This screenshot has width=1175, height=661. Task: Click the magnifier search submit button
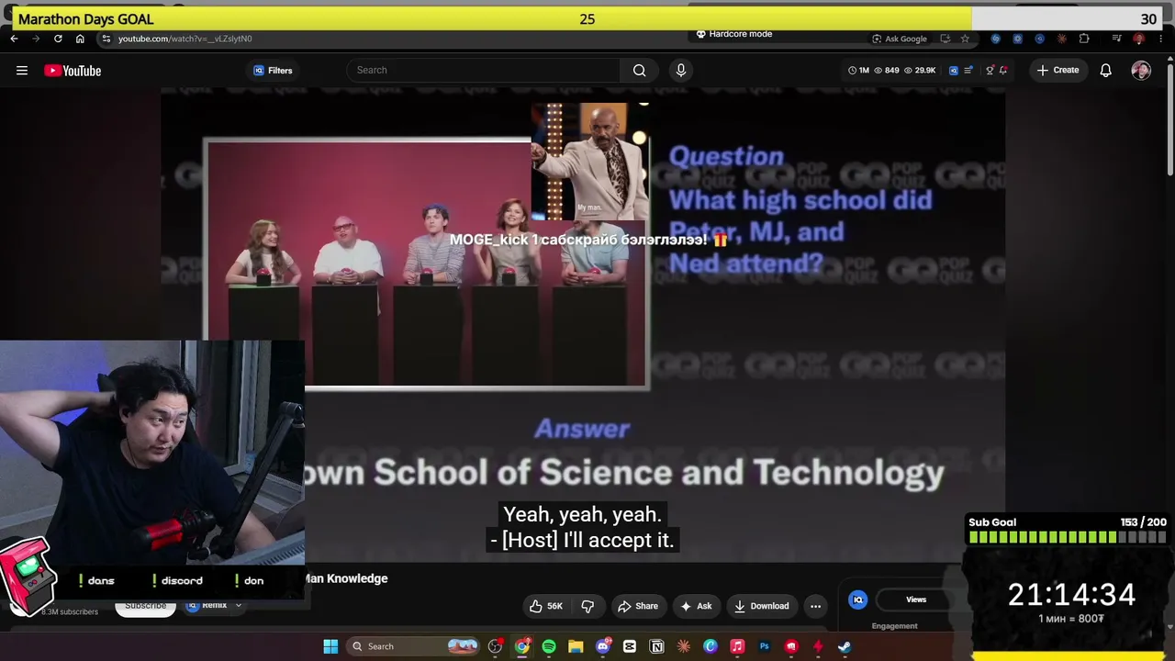pos(639,70)
